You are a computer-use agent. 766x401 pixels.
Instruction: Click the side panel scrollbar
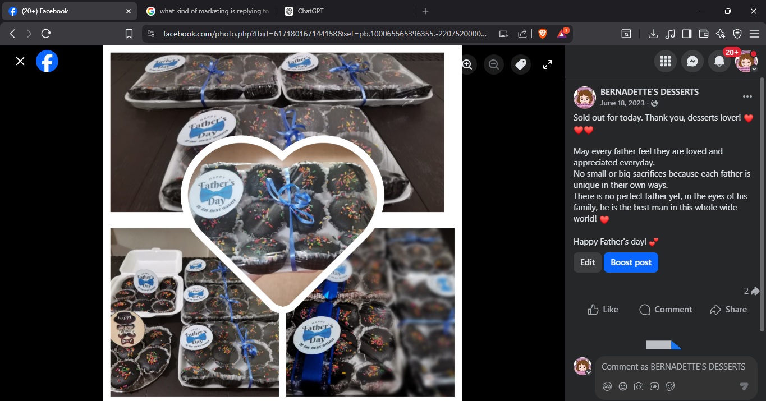pyautogui.click(x=762, y=204)
